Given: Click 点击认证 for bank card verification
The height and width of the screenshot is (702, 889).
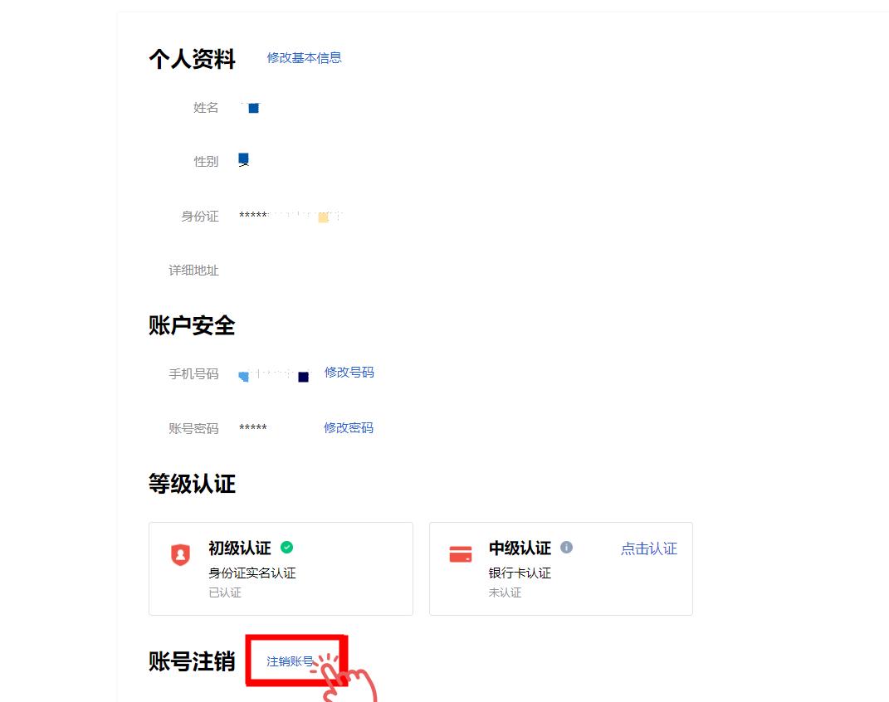Looking at the screenshot, I should pyautogui.click(x=649, y=548).
